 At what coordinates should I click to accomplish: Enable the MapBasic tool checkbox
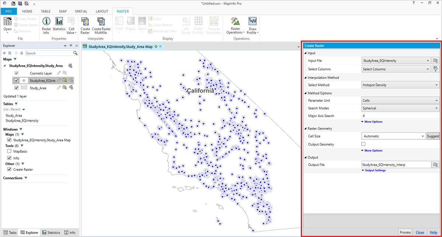click(9, 151)
